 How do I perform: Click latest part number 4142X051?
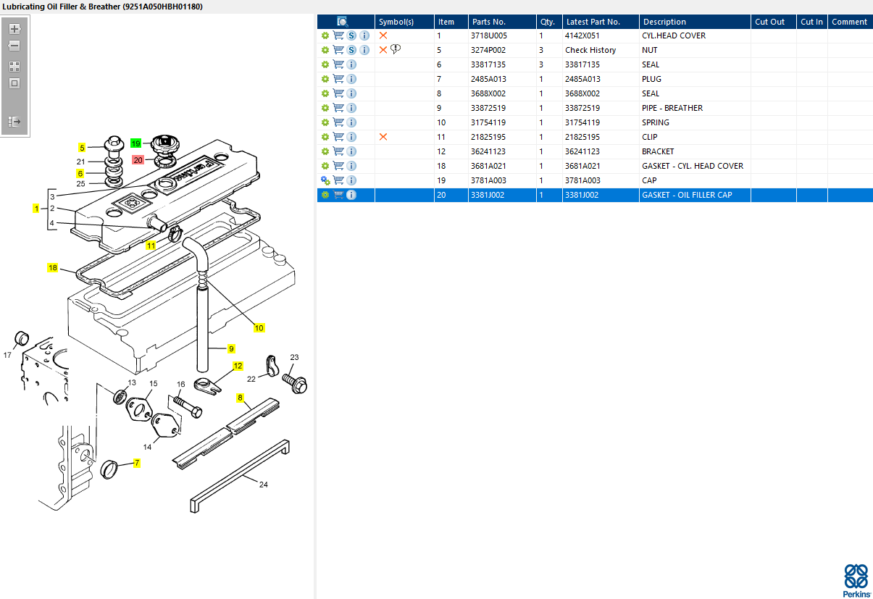(582, 35)
